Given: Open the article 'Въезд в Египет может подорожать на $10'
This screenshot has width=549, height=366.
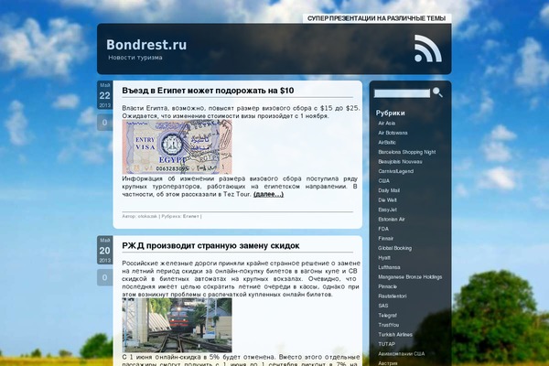Looking at the screenshot, I should tap(208, 91).
